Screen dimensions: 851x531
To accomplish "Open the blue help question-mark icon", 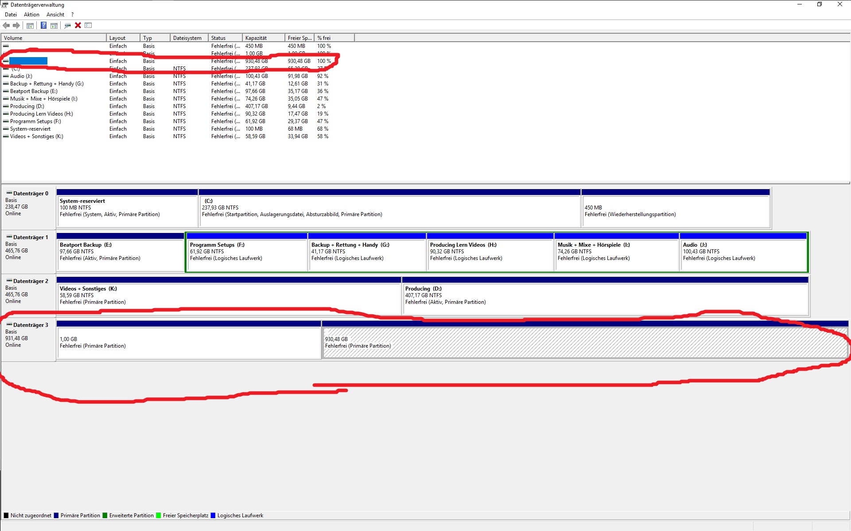I will pos(43,25).
